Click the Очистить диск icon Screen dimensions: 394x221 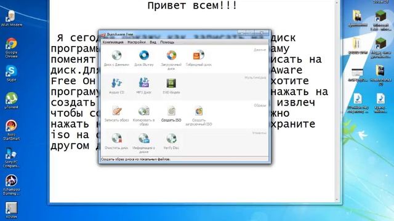[116, 142]
